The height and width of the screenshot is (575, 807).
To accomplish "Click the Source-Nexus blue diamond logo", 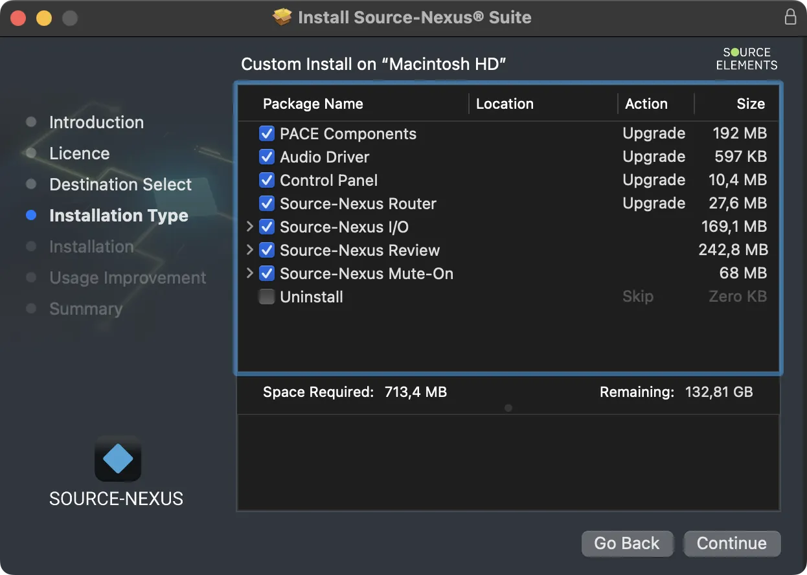I will click(x=118, y=458).
